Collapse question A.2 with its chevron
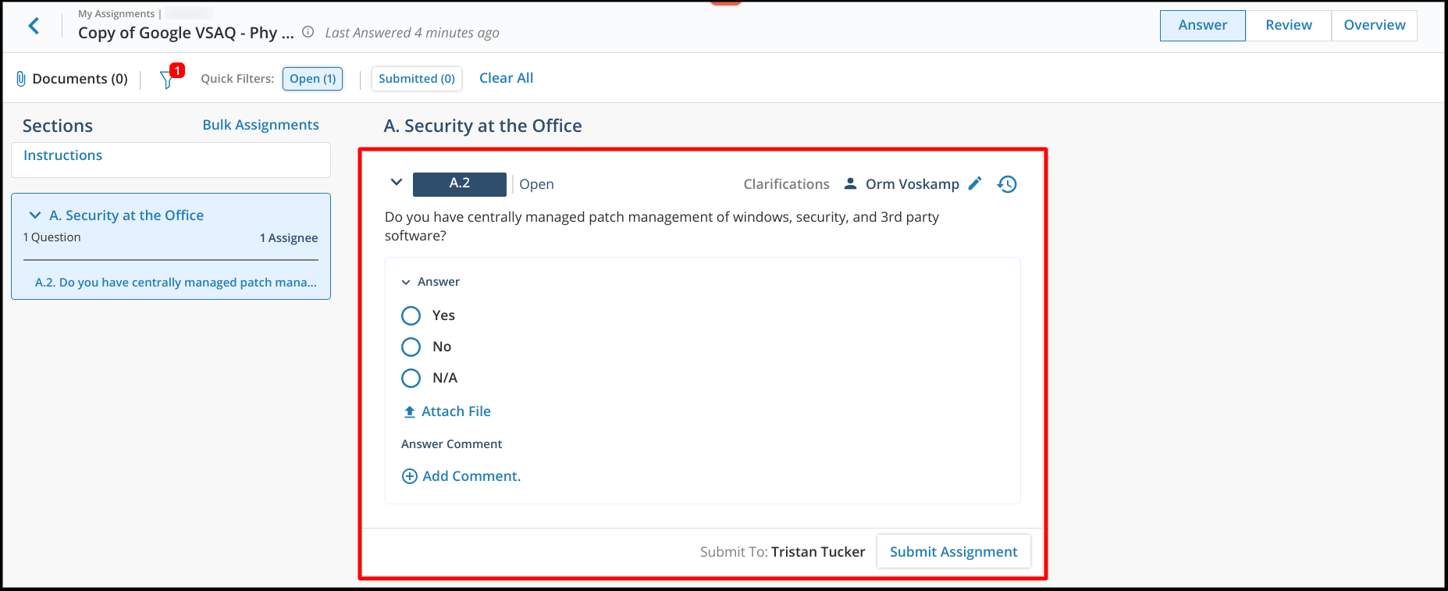This screenshot has width=1448, height=591. 397,183
